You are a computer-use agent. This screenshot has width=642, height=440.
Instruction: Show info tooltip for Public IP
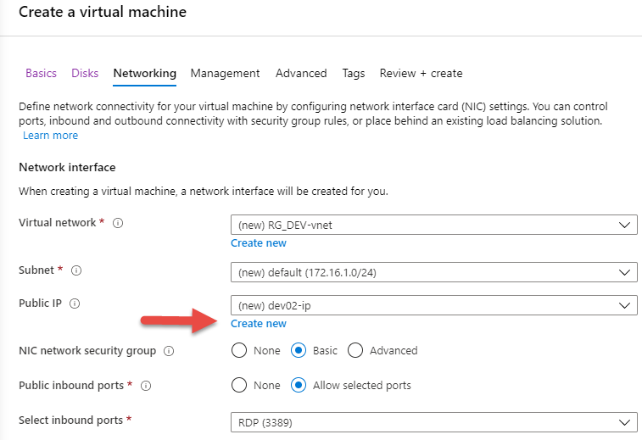pyautogui.click(x=75, y=304)
